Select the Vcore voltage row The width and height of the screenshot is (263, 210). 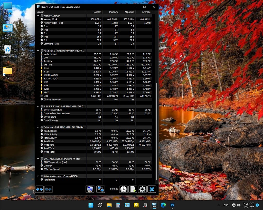coord(46,68)
